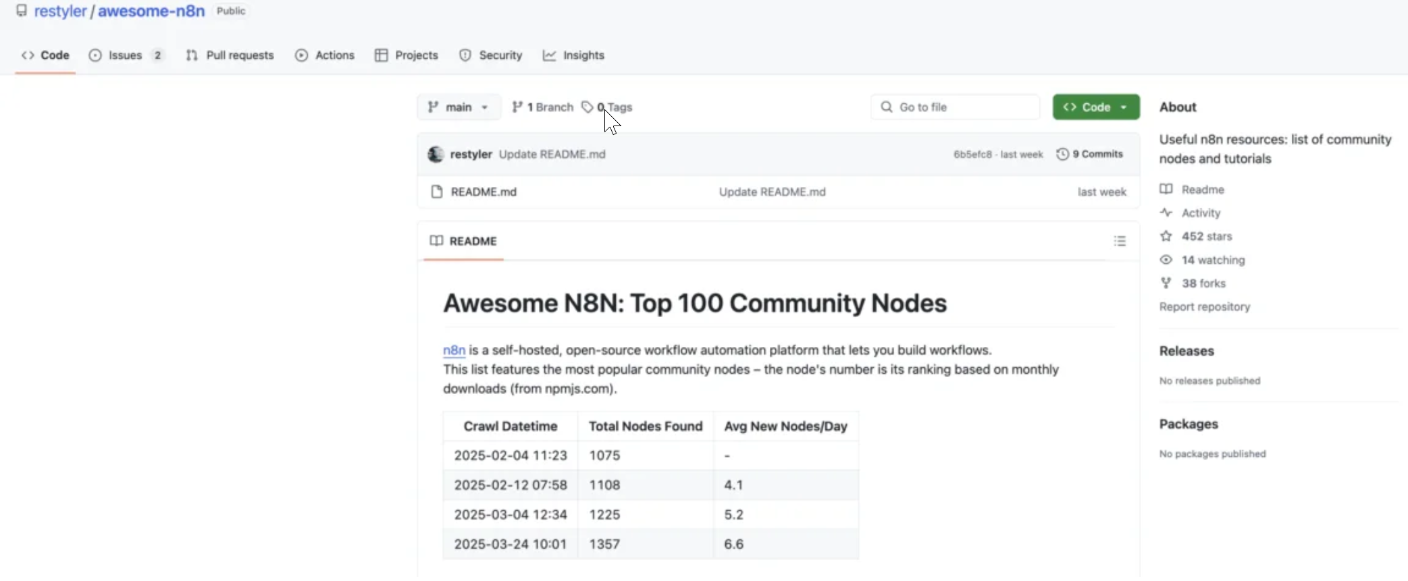View the 0 Tags link
This screenshot has width=1408, height=581.
coord(607,107)
